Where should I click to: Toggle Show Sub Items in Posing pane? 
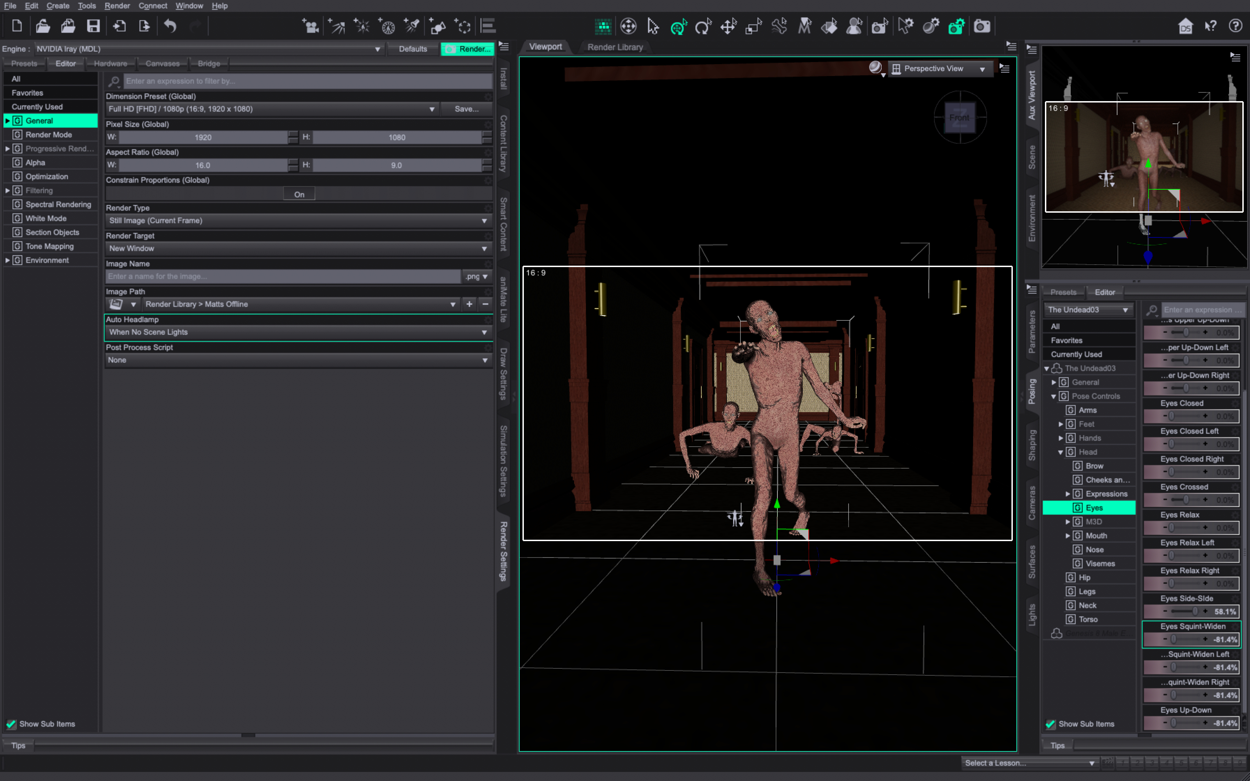tap(1050, 724)
